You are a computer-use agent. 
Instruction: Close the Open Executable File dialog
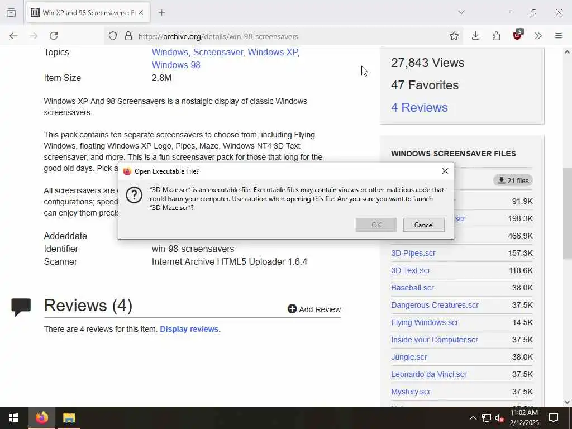point(445,171)
